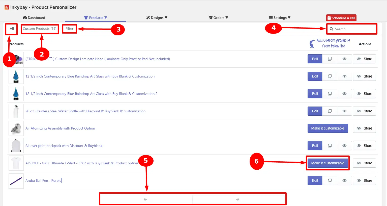Viewport: 387px width, 206px height.
Task: Open Air Atomizing Assembly with Product Option link
Action: [60, 128]
